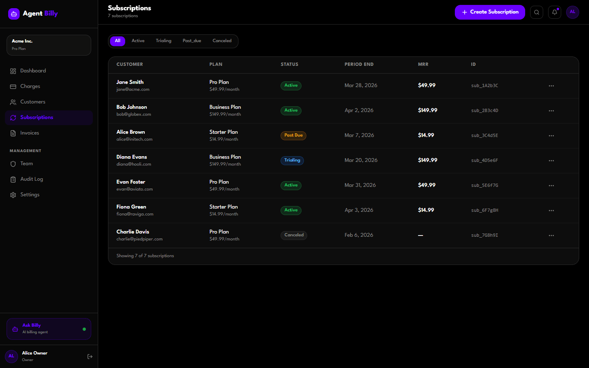Open the Dashboard from the sidebar
Viewport: 589px width, 368px height.
(x=33, y=70)
